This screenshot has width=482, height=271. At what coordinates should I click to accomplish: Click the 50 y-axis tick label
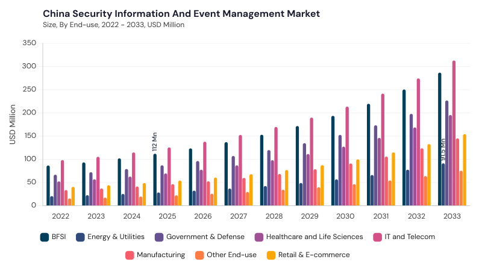32,182
